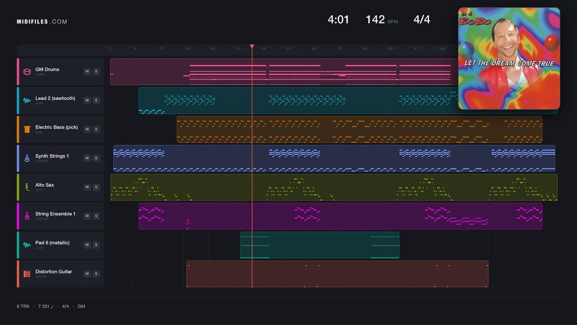Mute the Lead 2 (sawtooth) track

pyautogui.click(x=87, y=100)
